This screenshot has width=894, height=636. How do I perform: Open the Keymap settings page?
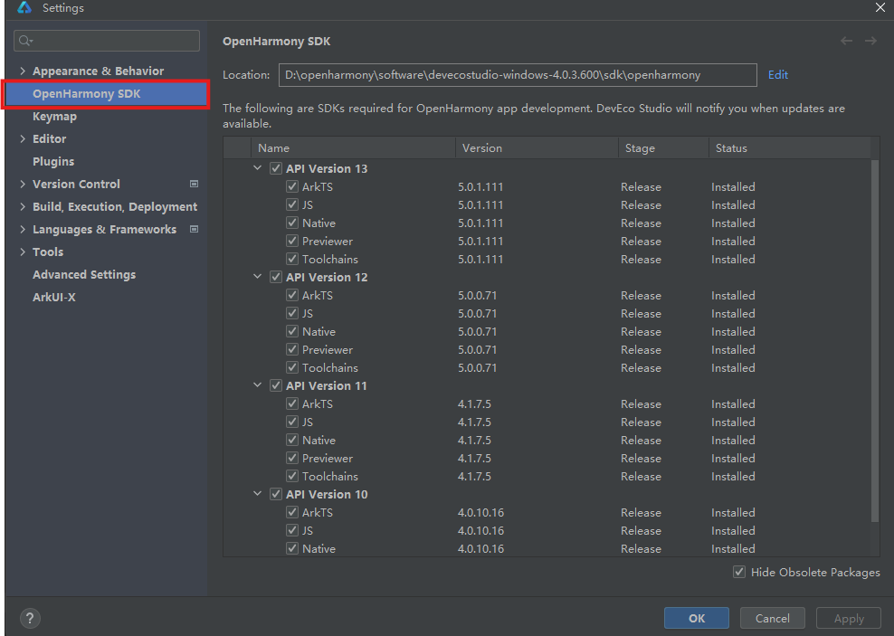pos(54,117)
